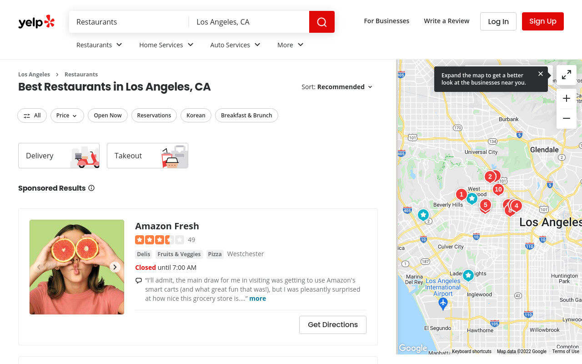The height and width of the screenshot is (364, 582).
Task: Select the Pizza category tag
Action: (x=215, y=254)
